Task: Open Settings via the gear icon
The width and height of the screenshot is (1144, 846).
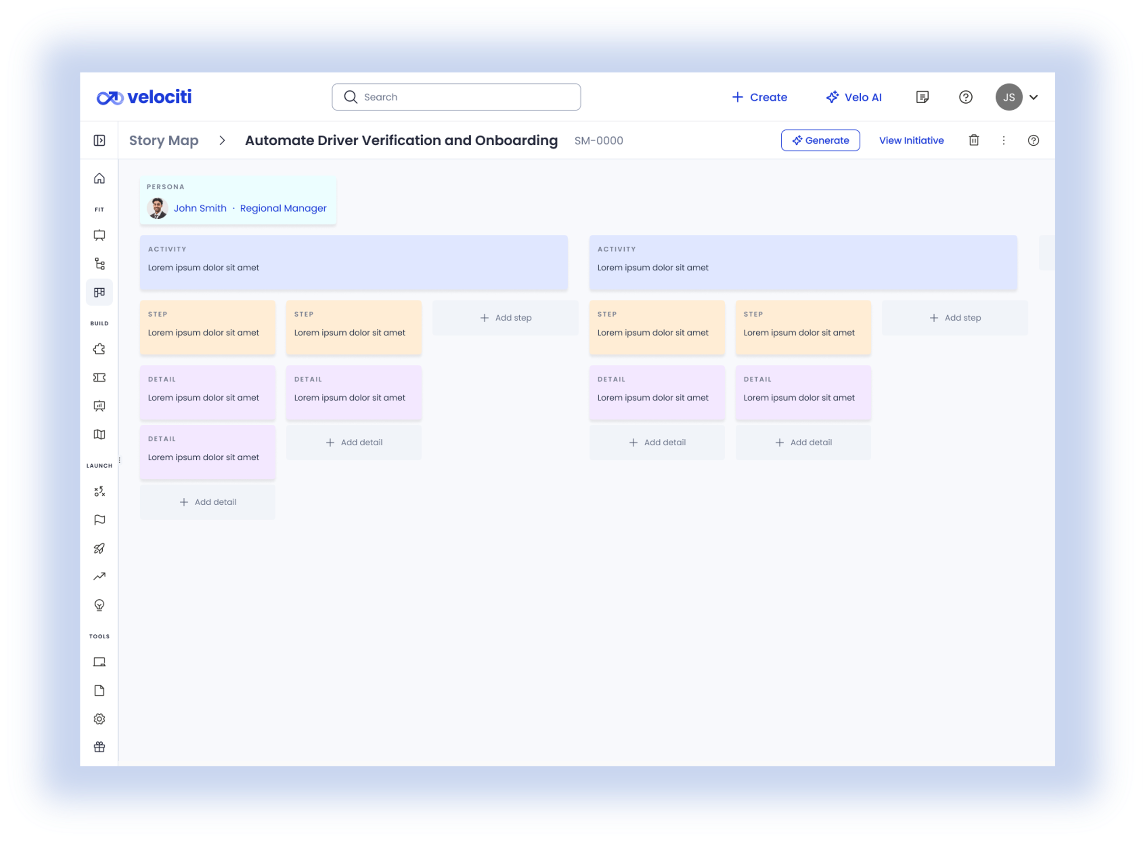Action: pos(99,718)
